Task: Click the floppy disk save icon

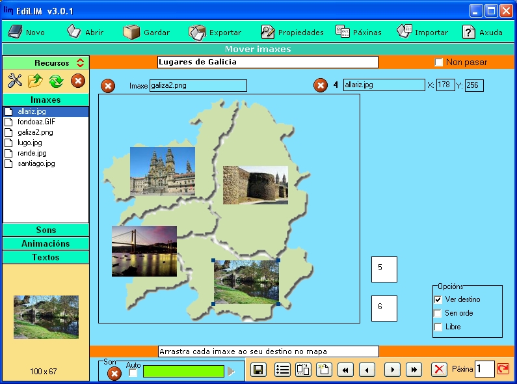Action: pyautogui.click(x=258, y=370)
